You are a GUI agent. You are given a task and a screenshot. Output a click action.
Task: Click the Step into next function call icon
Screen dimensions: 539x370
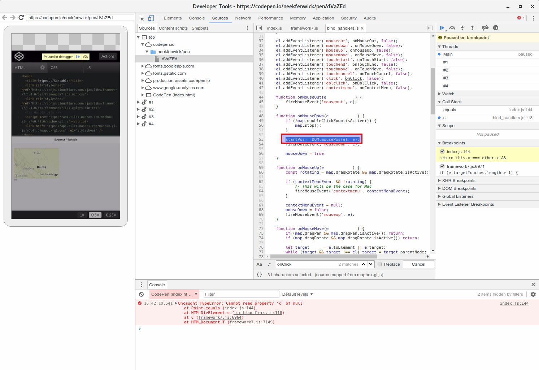(462, 27)
